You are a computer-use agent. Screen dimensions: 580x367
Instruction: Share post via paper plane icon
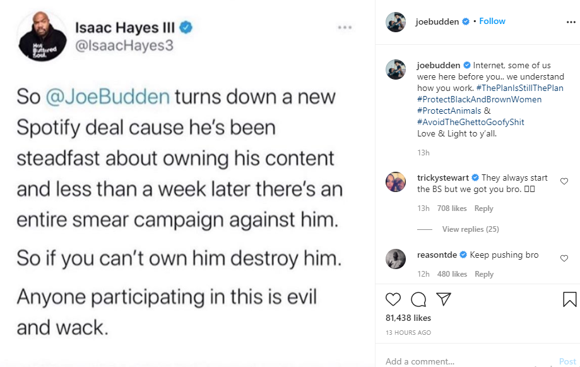(444, 299)
